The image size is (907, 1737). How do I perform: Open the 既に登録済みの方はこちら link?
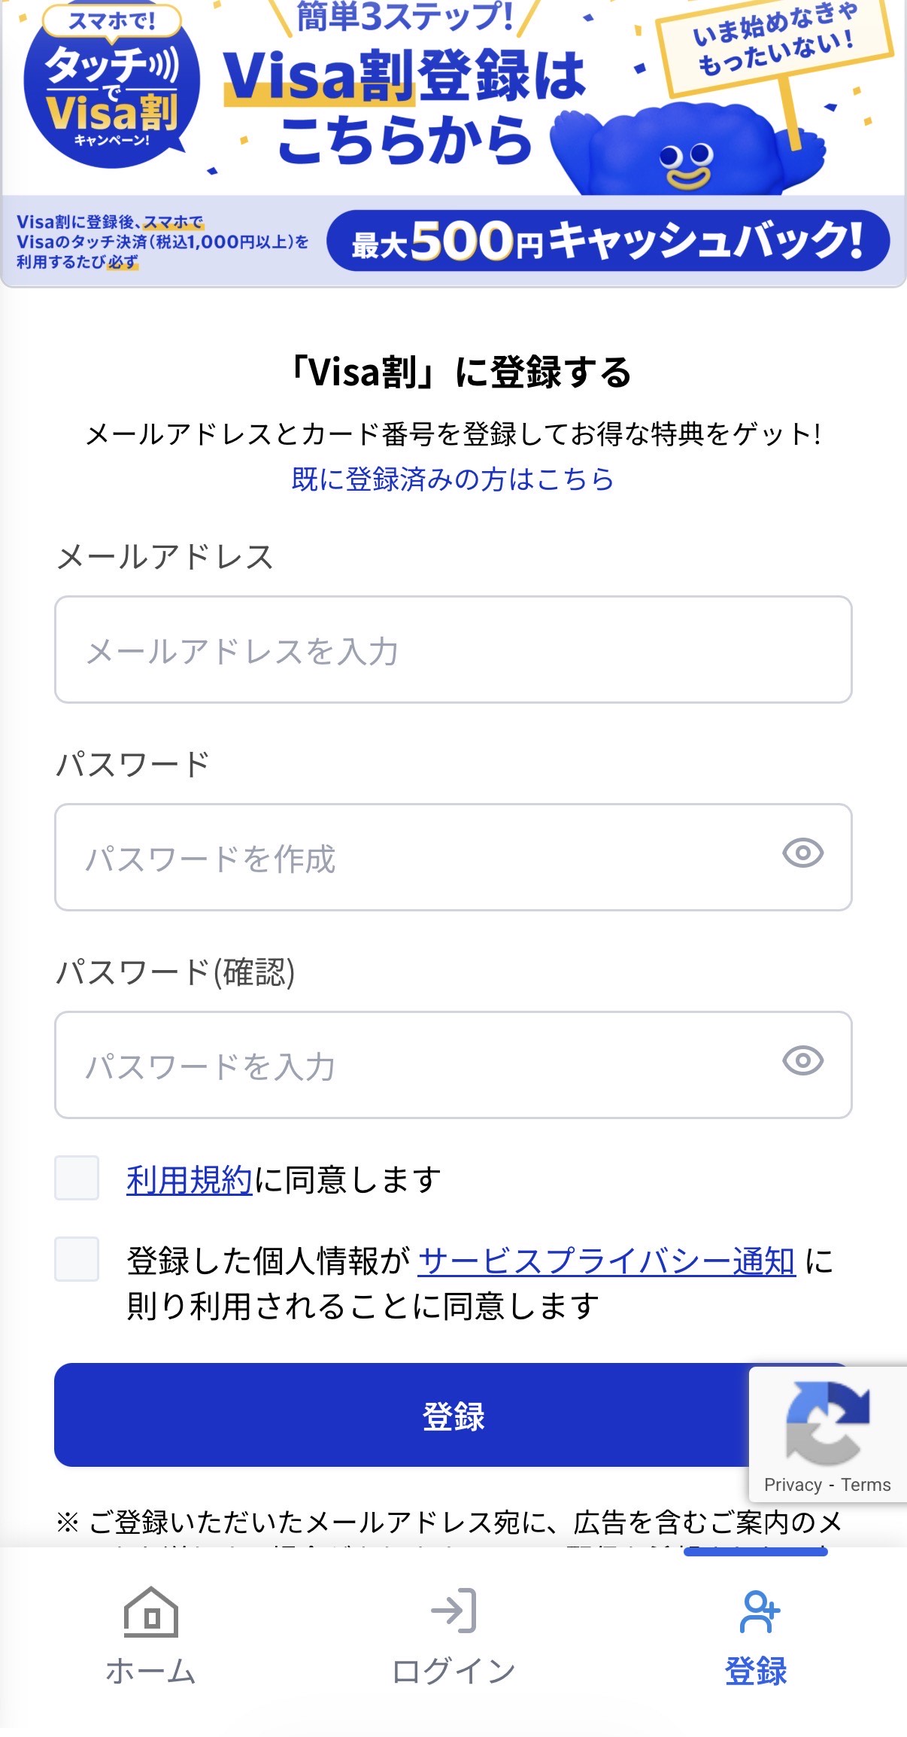tap(453, 479)
